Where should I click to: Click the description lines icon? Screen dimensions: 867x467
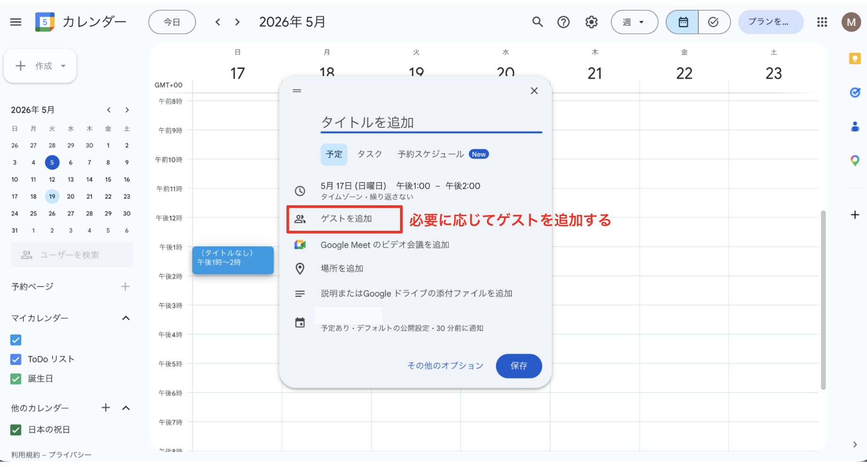coord(300,293)
